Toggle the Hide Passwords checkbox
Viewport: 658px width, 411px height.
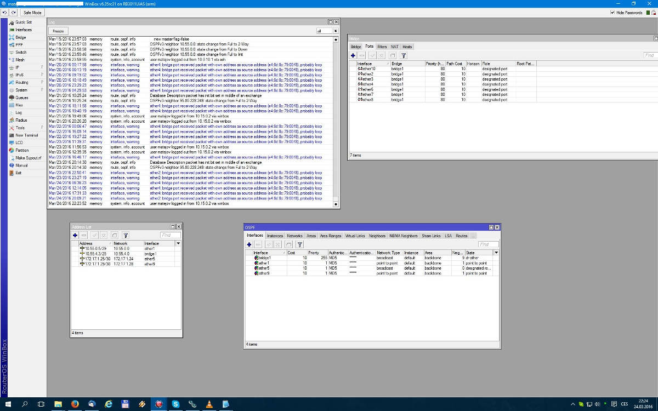[x=612, y=12]
